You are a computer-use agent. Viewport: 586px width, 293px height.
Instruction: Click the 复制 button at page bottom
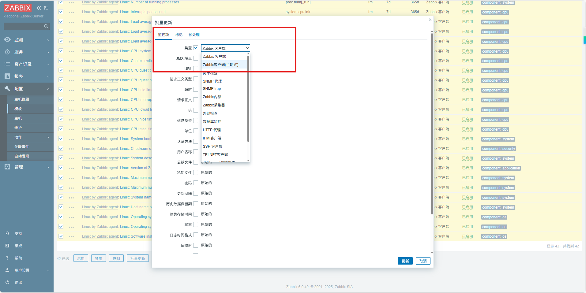tap(116, 258)
